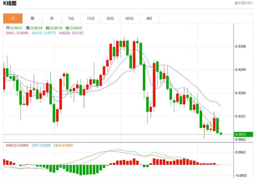
Task: Click the MA5 0.9048 indicator label
Action: tap(17, 33)
